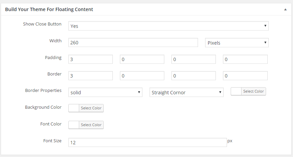
Task: Click the Width input field showing 260
Action: click(x=133, y=43)
